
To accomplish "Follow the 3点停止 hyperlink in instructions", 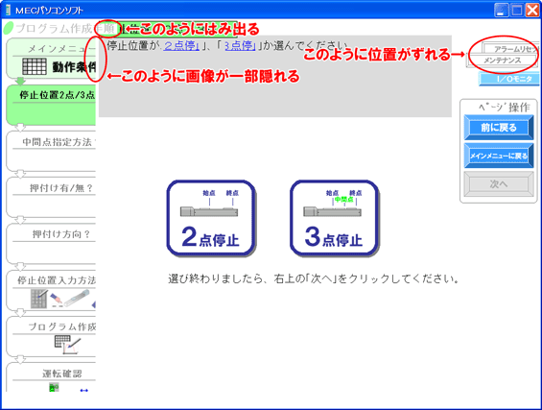I will click(240, 46).
